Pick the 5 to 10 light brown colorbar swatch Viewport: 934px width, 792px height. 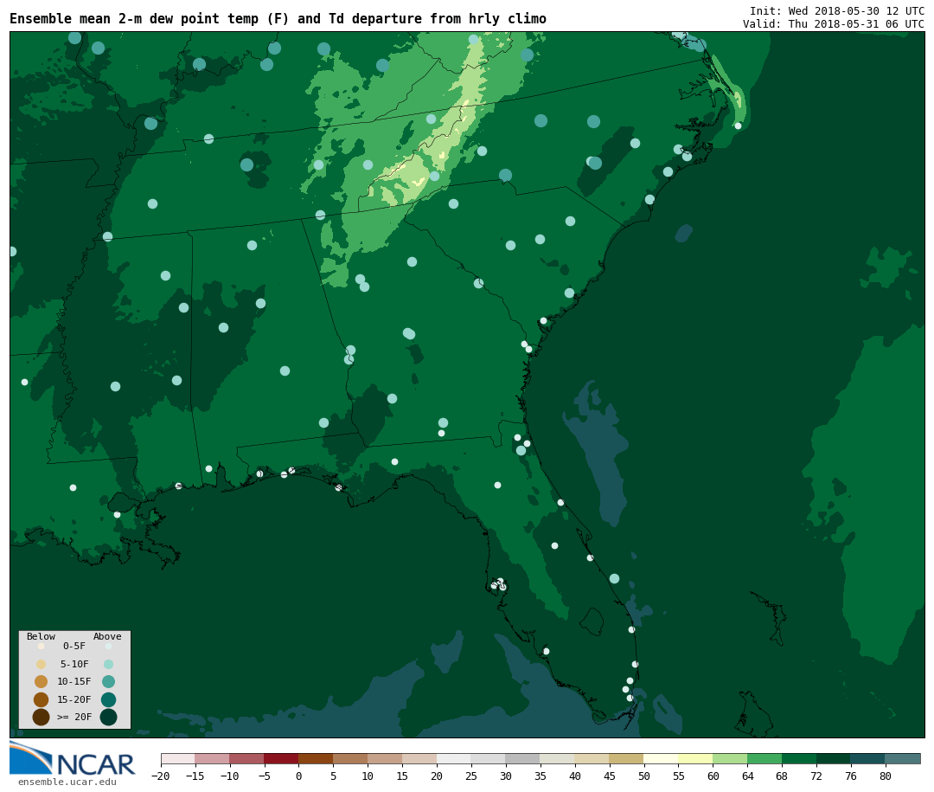pyautogui.click(x=351, y=758)
